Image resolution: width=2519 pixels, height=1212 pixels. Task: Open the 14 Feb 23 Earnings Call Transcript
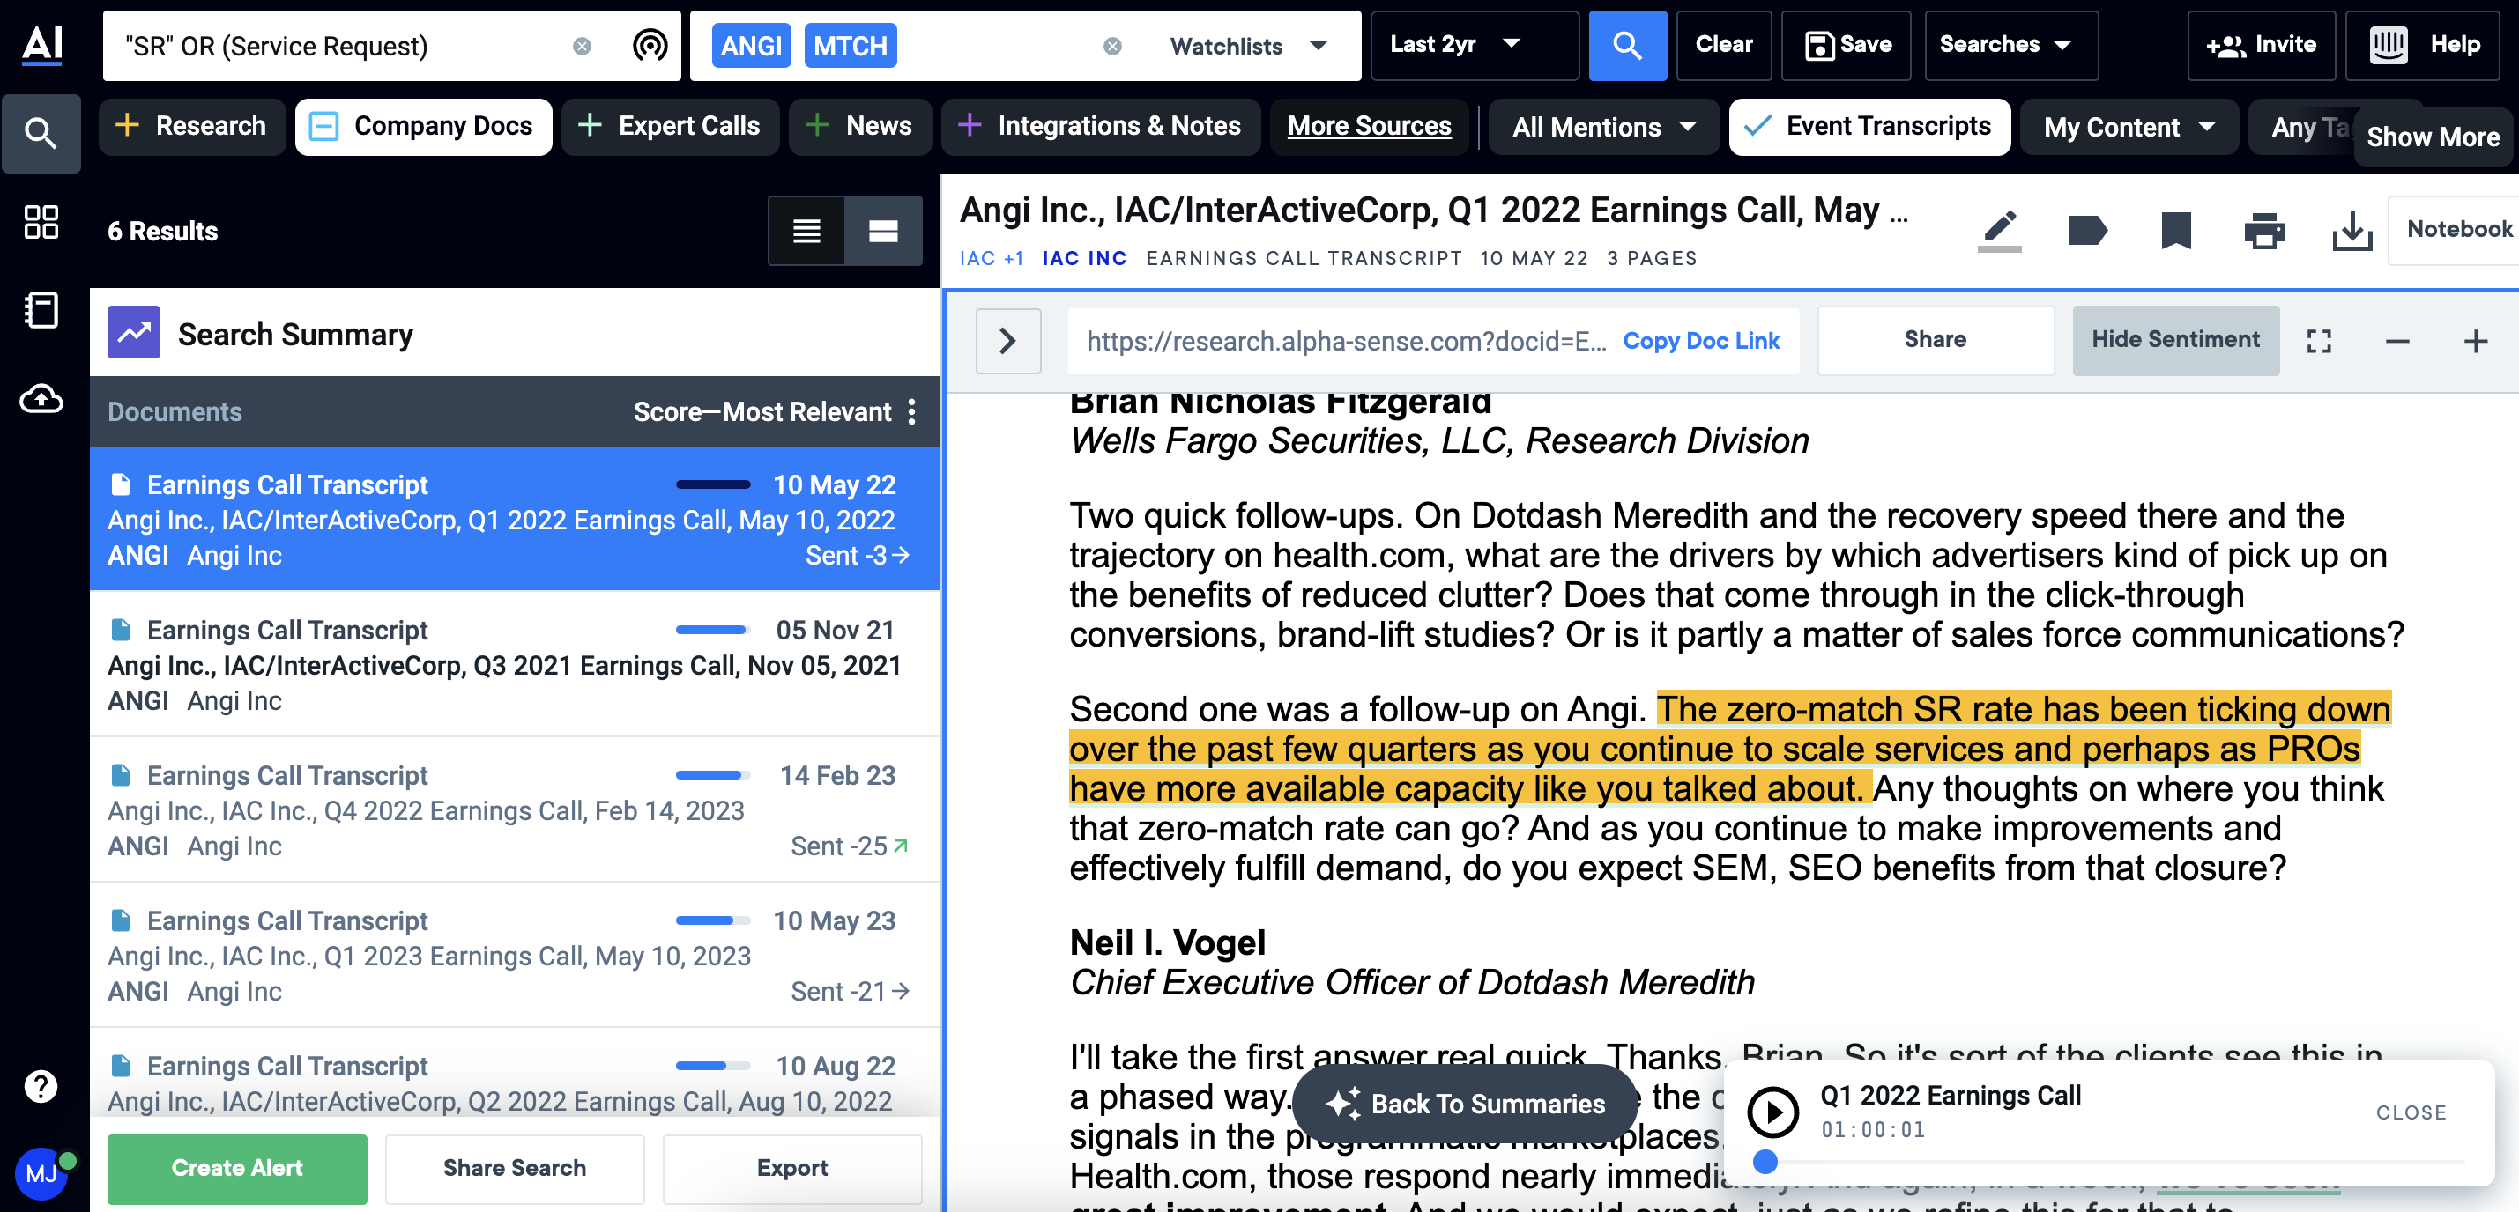pyautogui.click(x=515, y=809)
